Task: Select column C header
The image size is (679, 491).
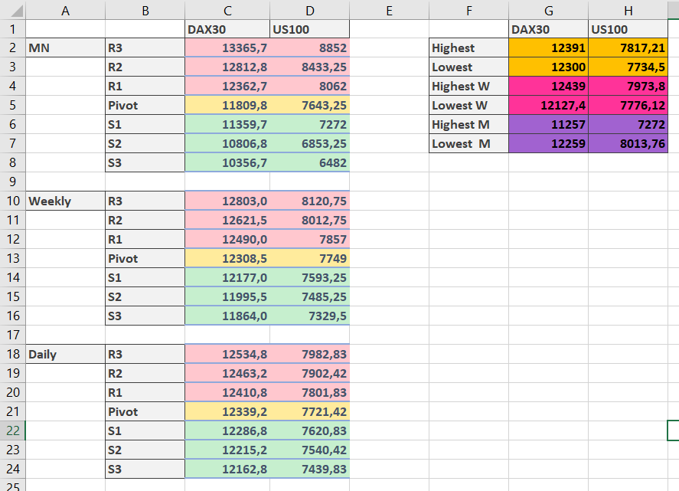Action: tap(227, 10)
